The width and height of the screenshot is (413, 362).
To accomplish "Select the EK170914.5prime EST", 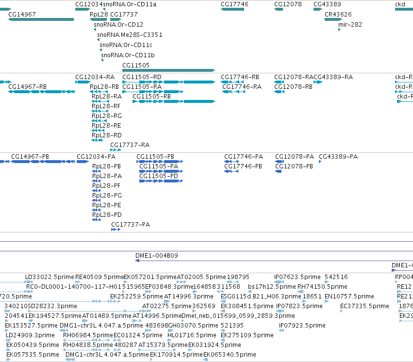I will (151, 360).
